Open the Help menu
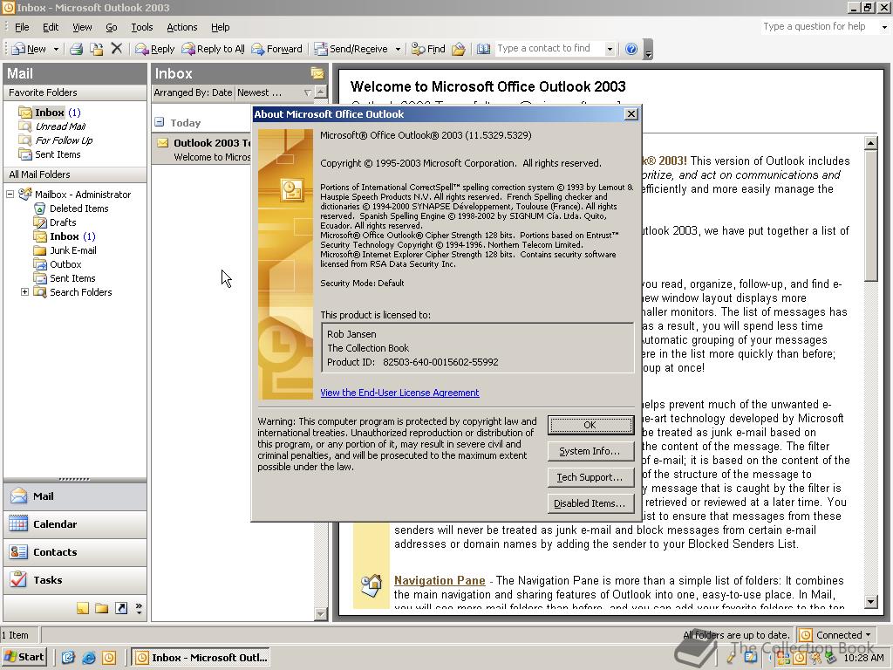Viewport: 893px width, 670px height. tap(220, 27)
